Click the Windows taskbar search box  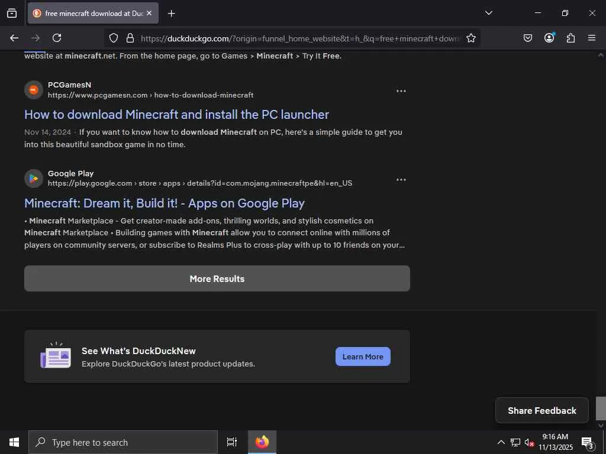click(x=123, y=442)
